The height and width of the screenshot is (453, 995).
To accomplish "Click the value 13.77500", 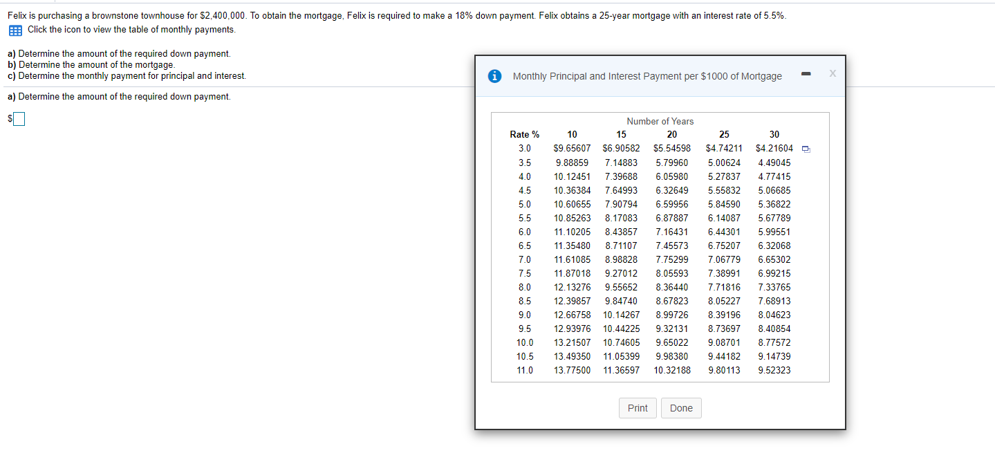I will pyautogui.click(x=572, y=370).
